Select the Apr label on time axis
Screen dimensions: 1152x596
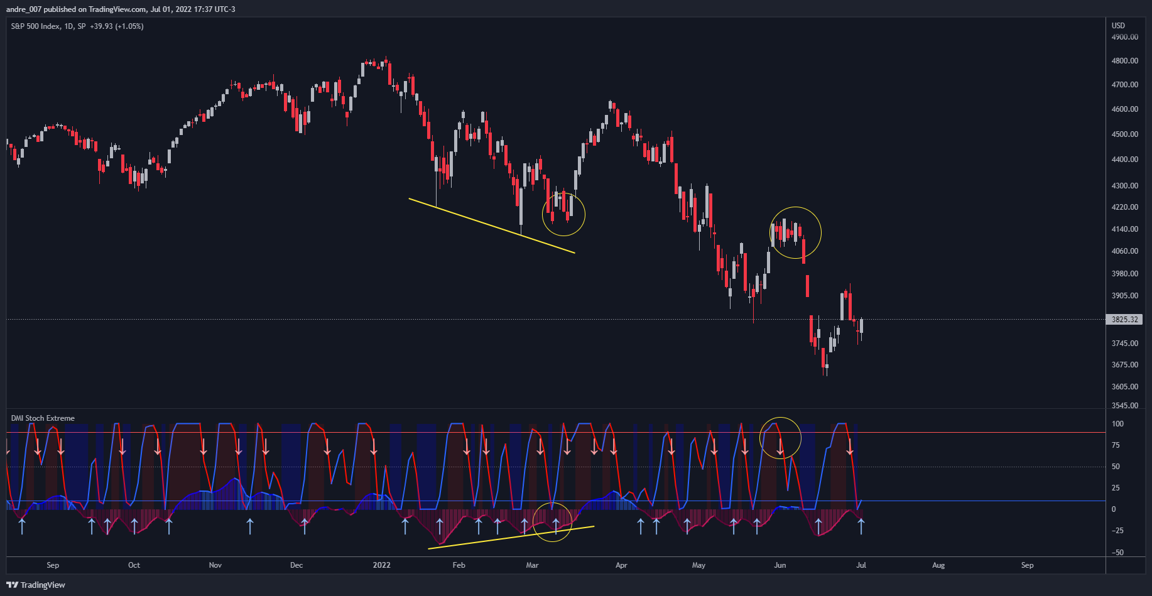[x=621, y=565]
